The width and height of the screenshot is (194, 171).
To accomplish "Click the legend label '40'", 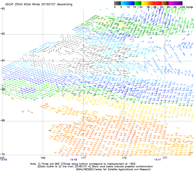I will point(168,7).
